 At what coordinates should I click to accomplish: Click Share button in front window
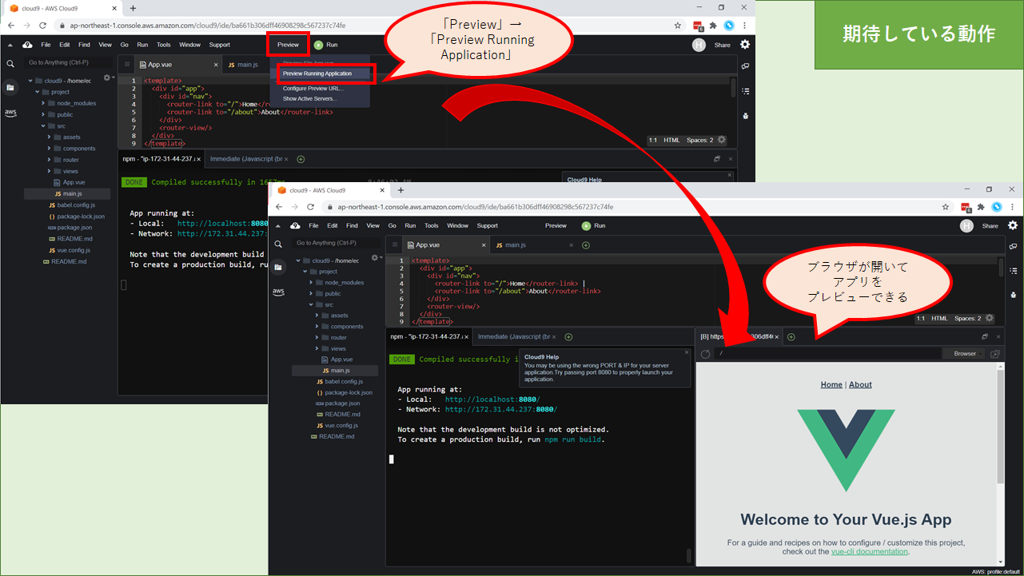pyautogui.click(x=990, y=225)
